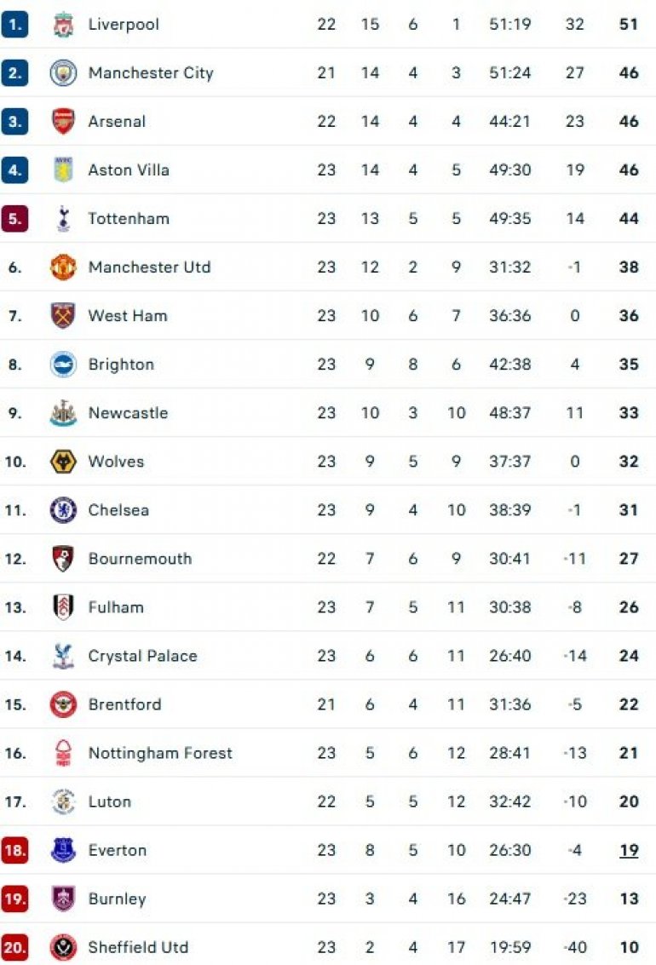Open the Aston Villa team link

129,170
